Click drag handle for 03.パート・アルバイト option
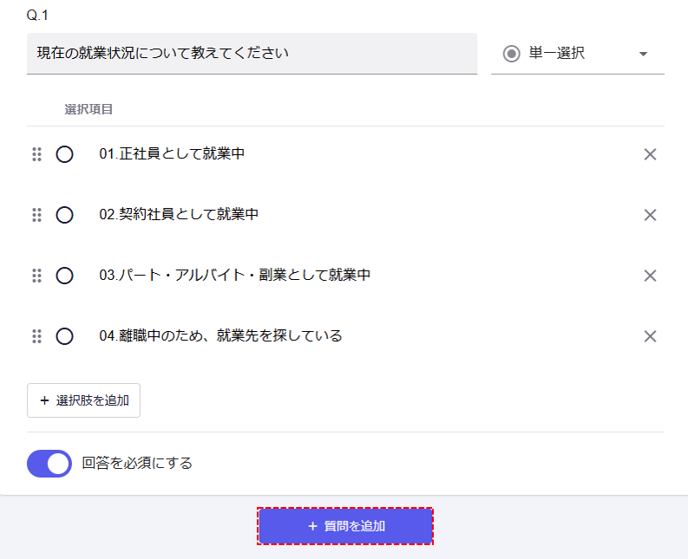This screenshot has width=688, height=559. [x=36, y=276]
